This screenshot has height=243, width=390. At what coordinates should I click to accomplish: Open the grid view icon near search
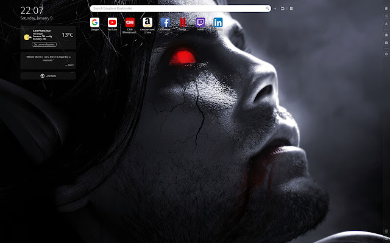coord(291,9)
